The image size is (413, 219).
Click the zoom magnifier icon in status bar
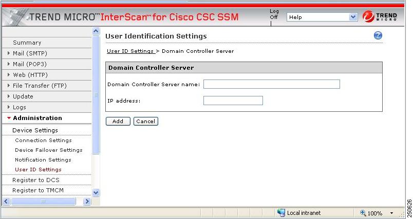(363, 213)
